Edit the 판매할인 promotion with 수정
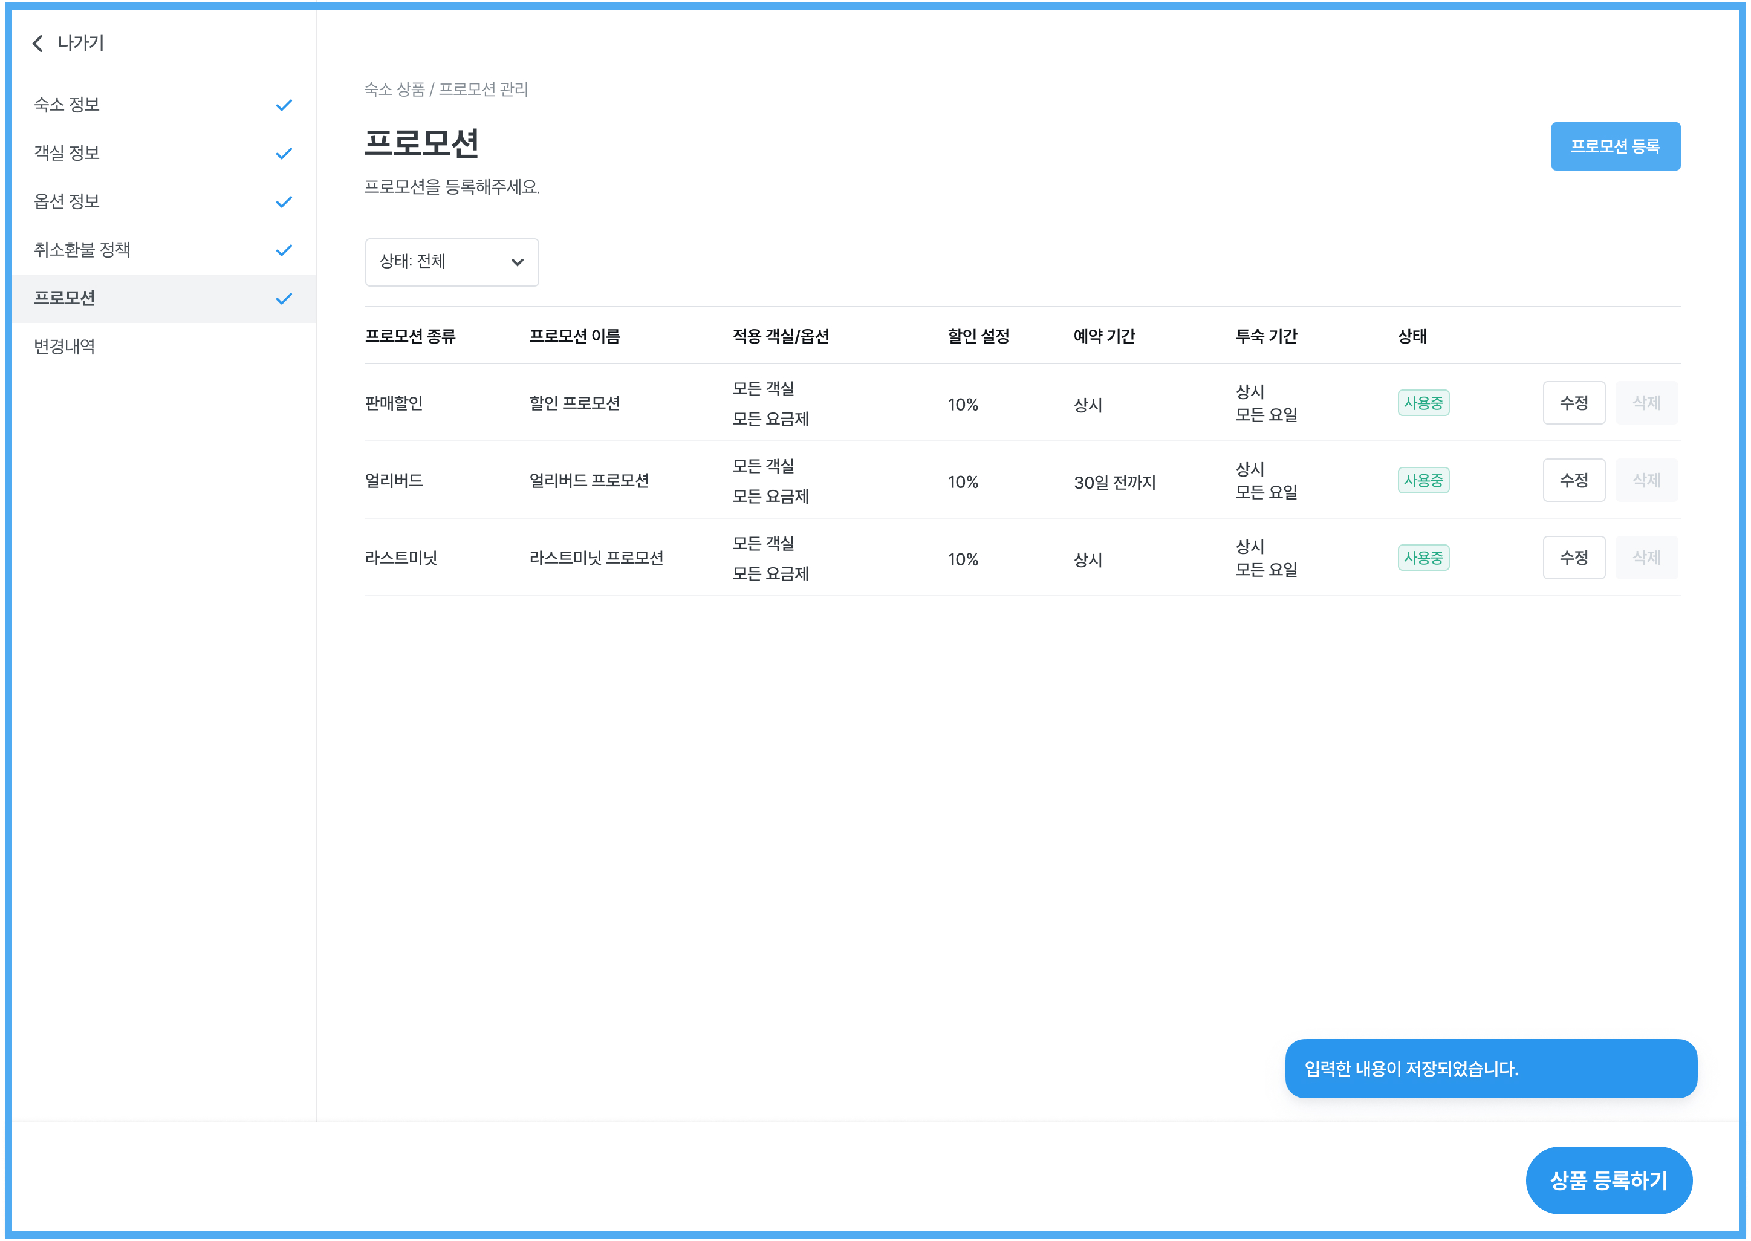 1573,403
